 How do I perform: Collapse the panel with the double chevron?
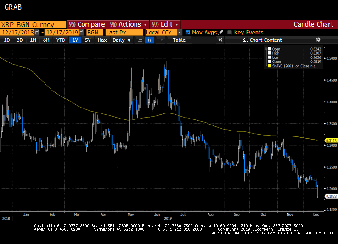pos(220,40)
